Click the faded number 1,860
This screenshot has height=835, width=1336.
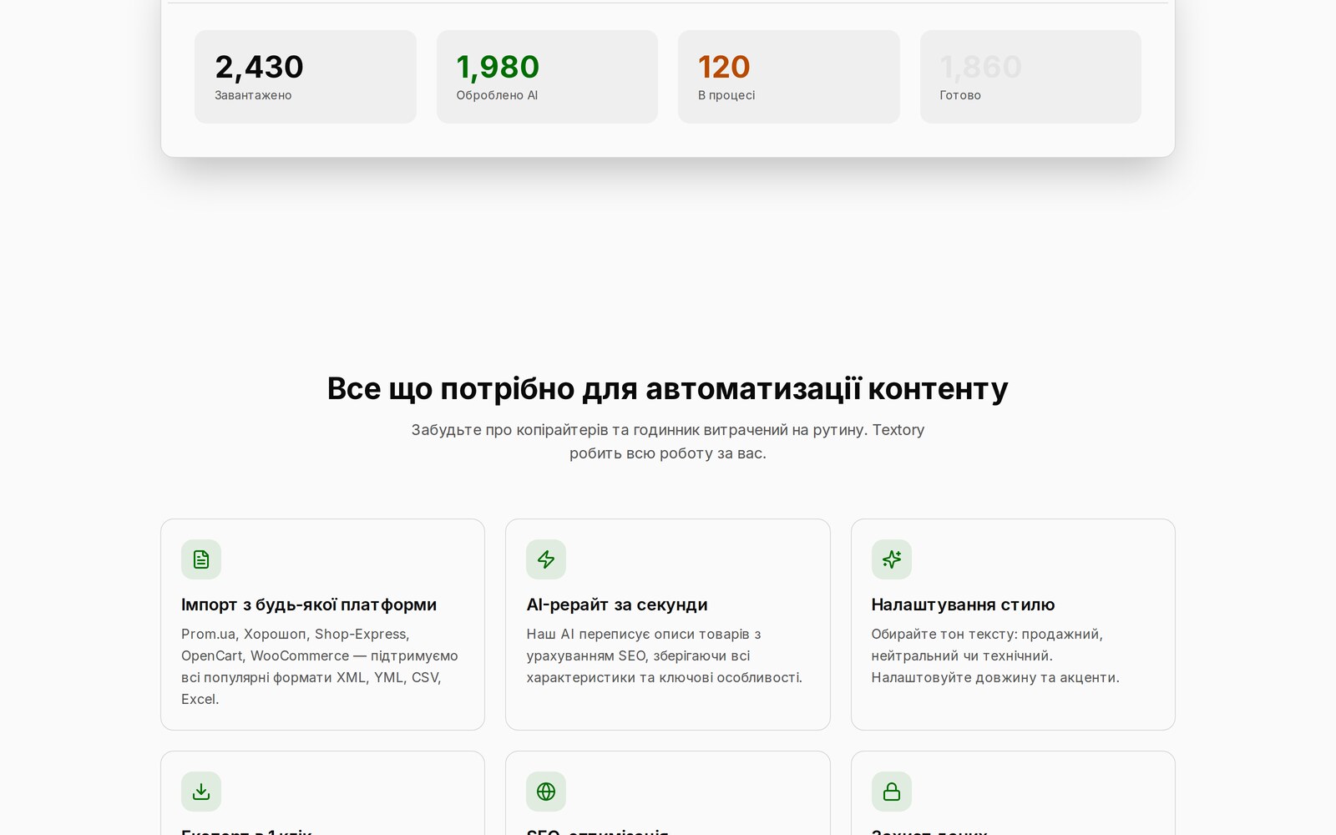pos(980,67)
